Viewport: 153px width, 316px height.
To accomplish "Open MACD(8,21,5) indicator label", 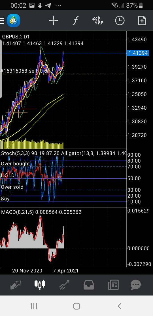I will 18,212.
